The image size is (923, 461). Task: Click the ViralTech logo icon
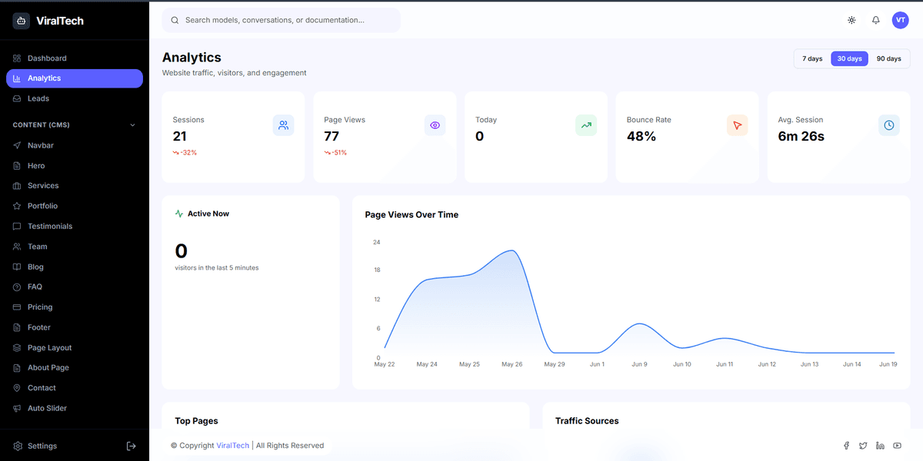21,21
